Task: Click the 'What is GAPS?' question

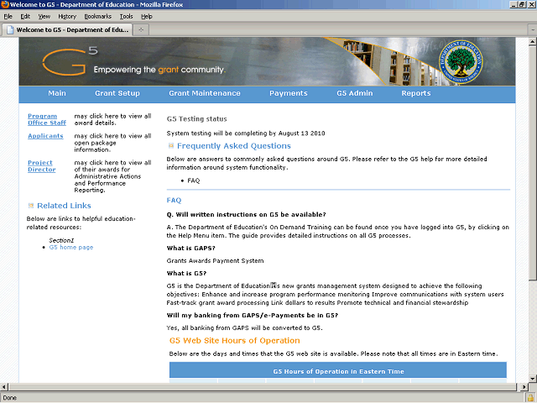Action: coord(190,249)
